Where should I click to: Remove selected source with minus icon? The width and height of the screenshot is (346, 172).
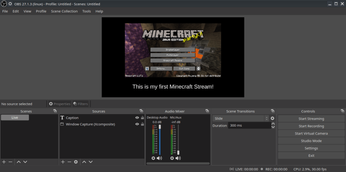pos(69,162)
